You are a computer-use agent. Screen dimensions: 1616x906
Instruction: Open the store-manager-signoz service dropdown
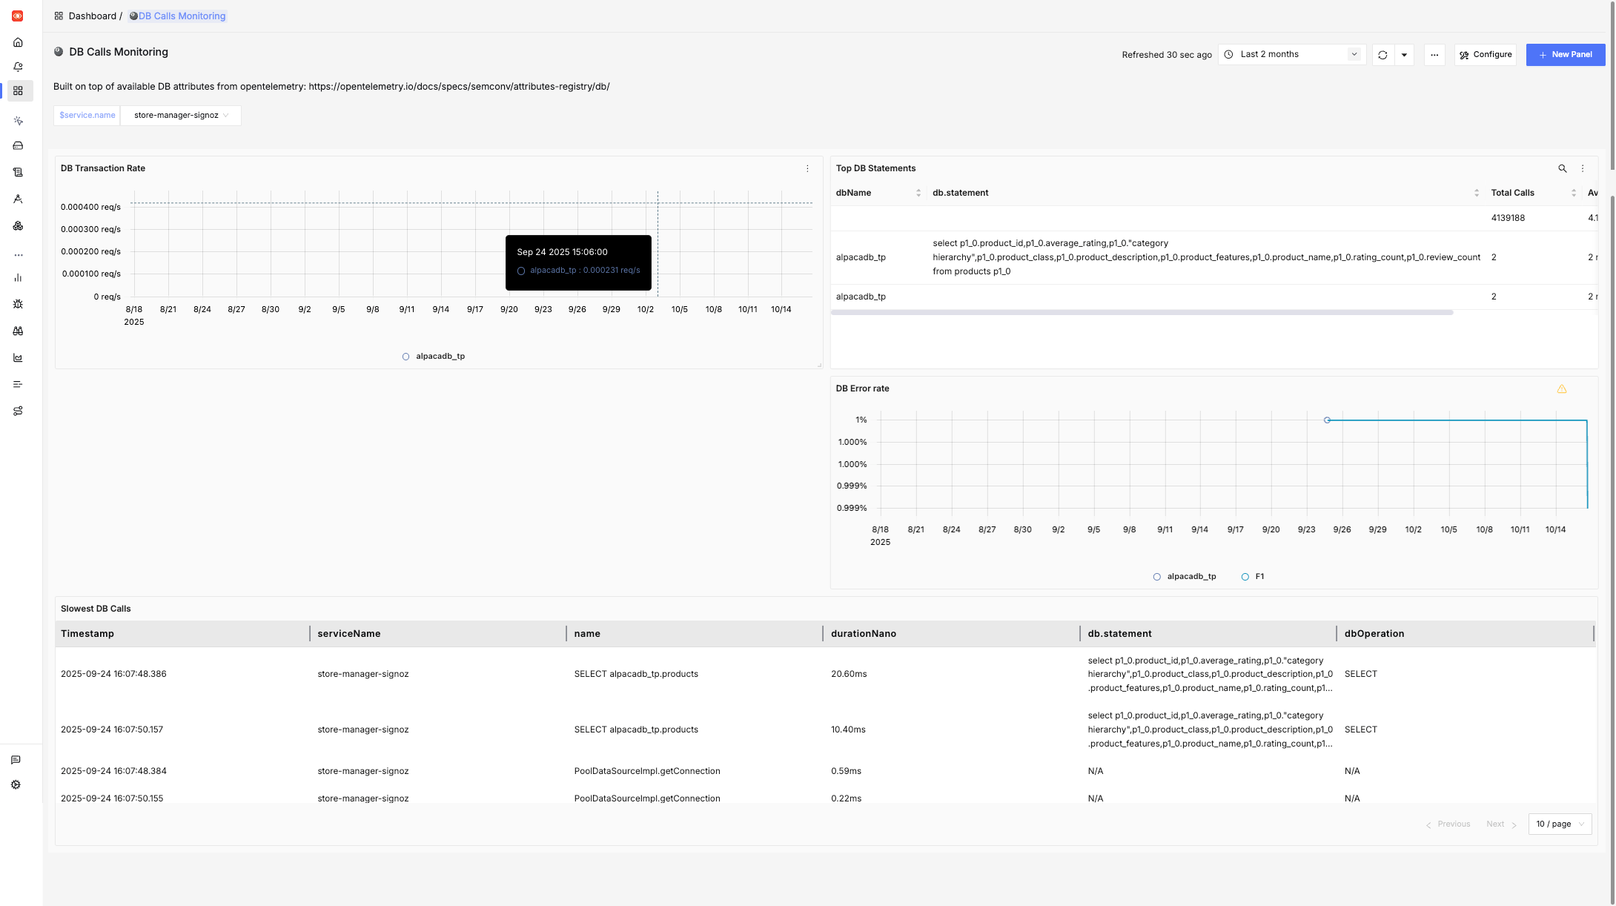(179, 115)
